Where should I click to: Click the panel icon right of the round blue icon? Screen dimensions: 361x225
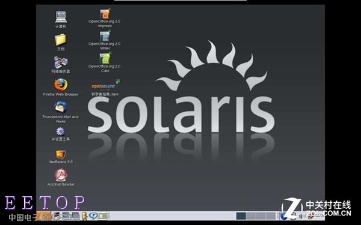point(103,216)
